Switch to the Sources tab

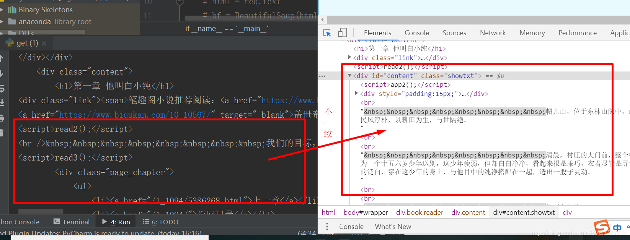pyautogui.click(x=454, y=33)
